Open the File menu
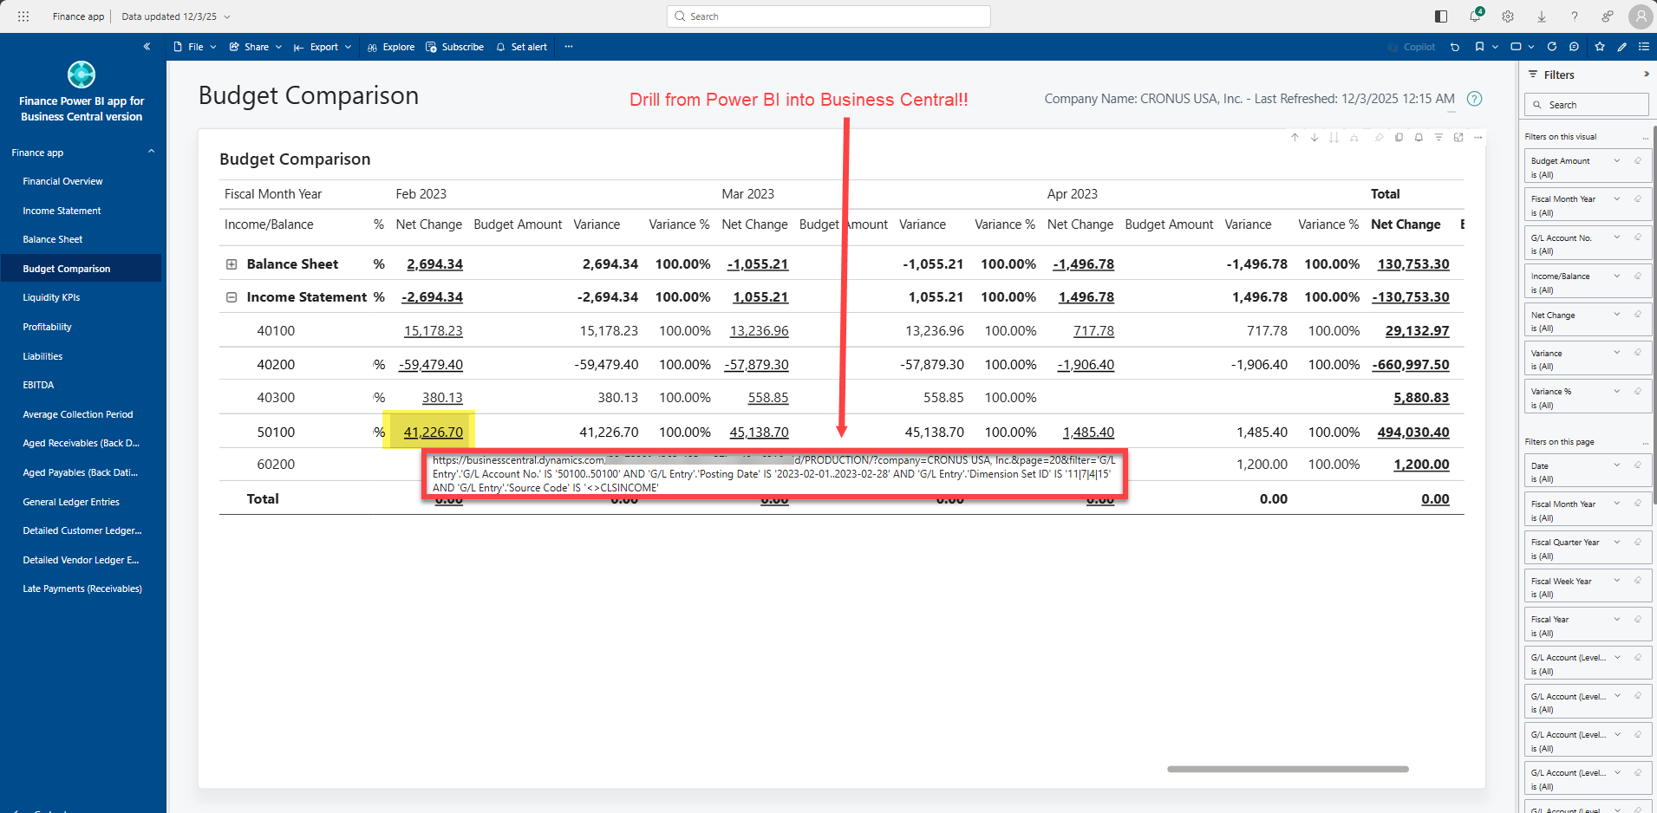This screenshot has height=813, width=1657. tap(195, 47)
